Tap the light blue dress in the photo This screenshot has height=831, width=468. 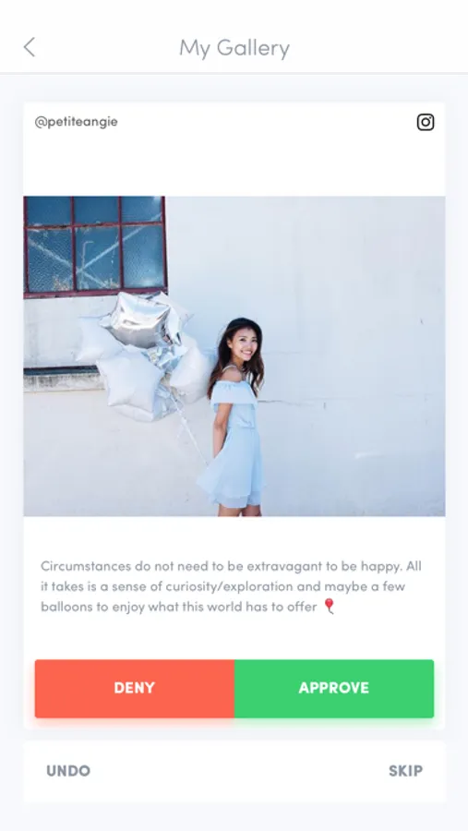pyautogui.click(x=234, y=445)
